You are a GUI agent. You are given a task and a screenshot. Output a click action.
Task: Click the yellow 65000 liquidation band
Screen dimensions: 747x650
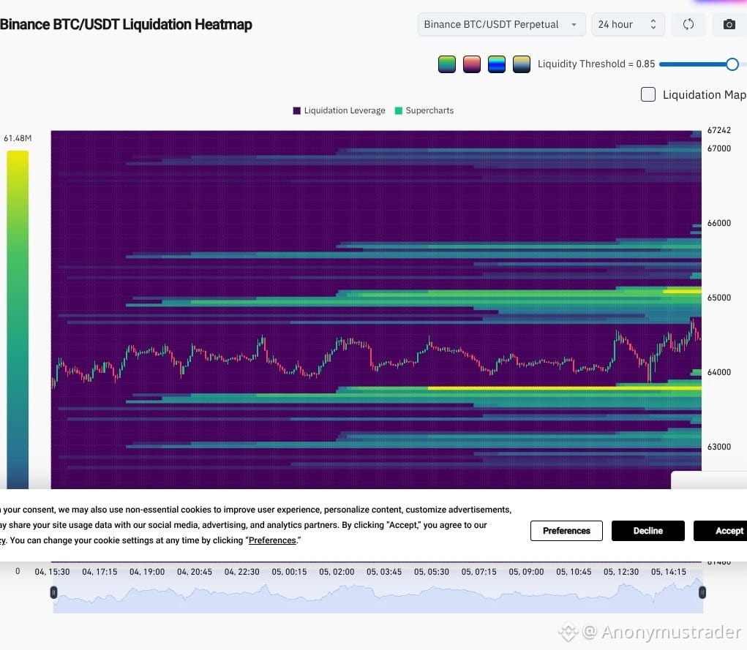(682, 290)
